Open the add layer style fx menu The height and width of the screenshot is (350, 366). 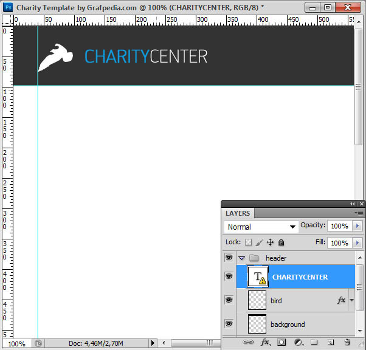[x=266, y=342]
